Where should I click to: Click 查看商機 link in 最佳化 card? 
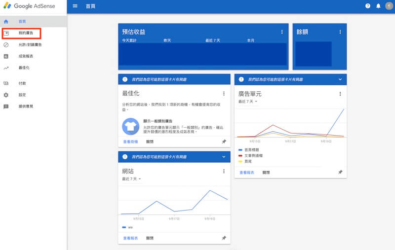coord(130,142)
